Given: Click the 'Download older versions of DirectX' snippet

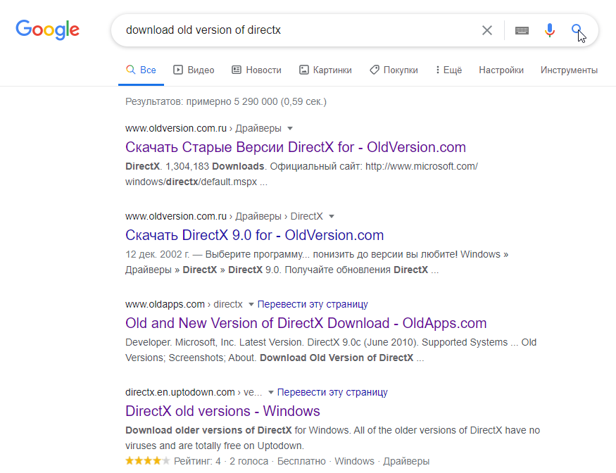Looking at the screenshot, I should tap(332, 438).
